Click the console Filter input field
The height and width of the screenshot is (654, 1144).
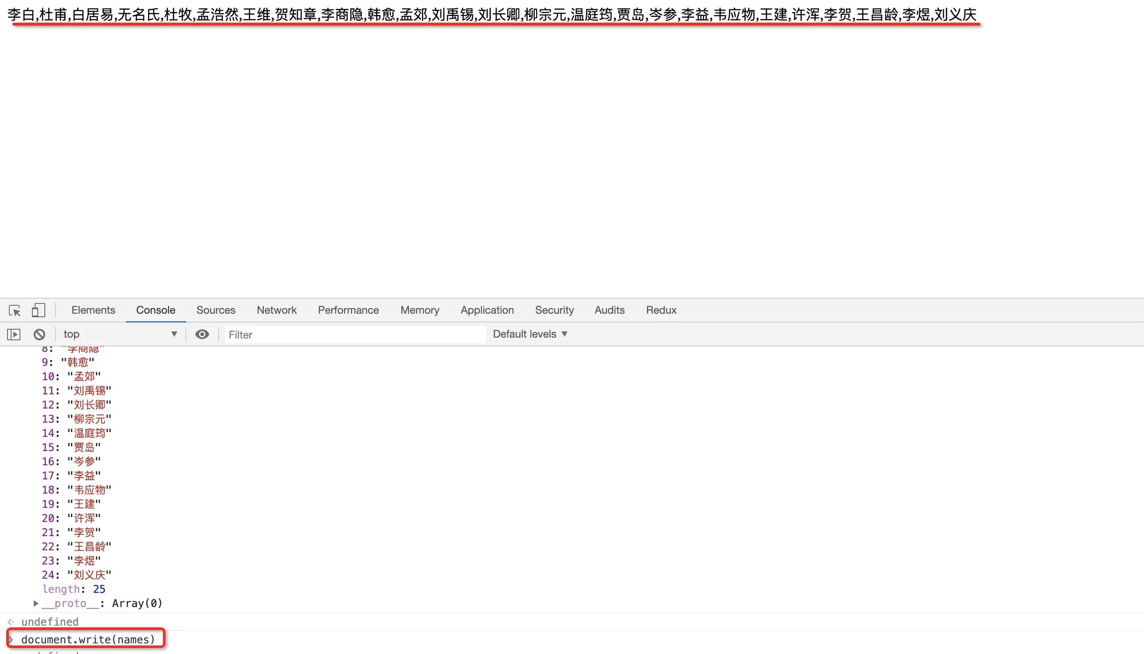[355, 335]
